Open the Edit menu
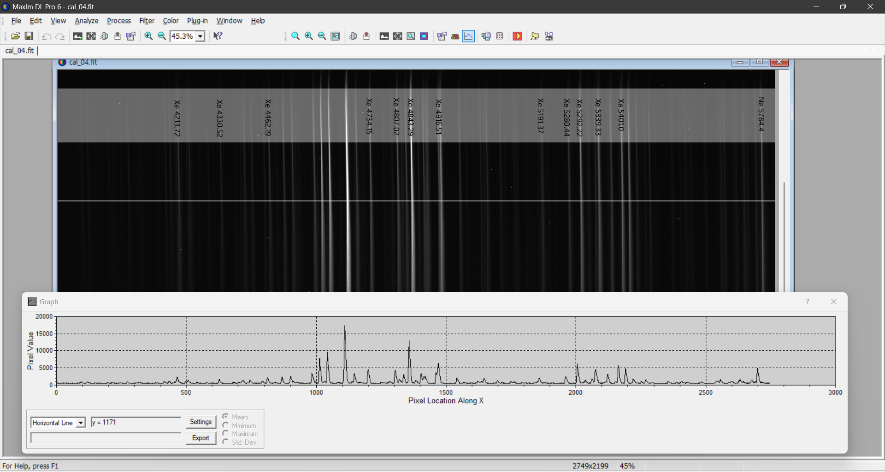Image resolution: width=885 pixels, height=472 pixels. 36,21
